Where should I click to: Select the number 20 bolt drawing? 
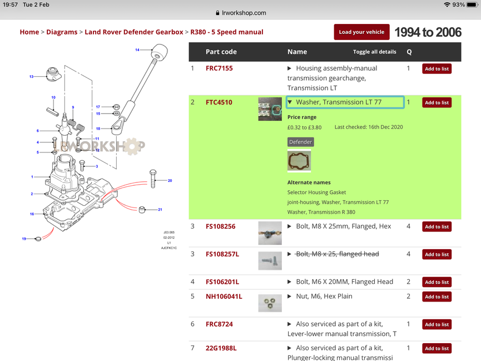[153, 179]
